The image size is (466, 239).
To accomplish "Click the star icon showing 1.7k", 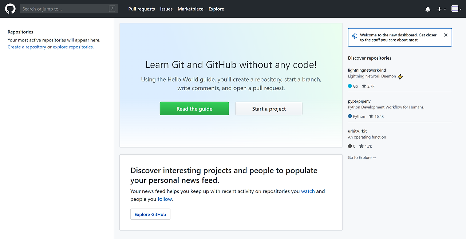I will click(362, 146).
